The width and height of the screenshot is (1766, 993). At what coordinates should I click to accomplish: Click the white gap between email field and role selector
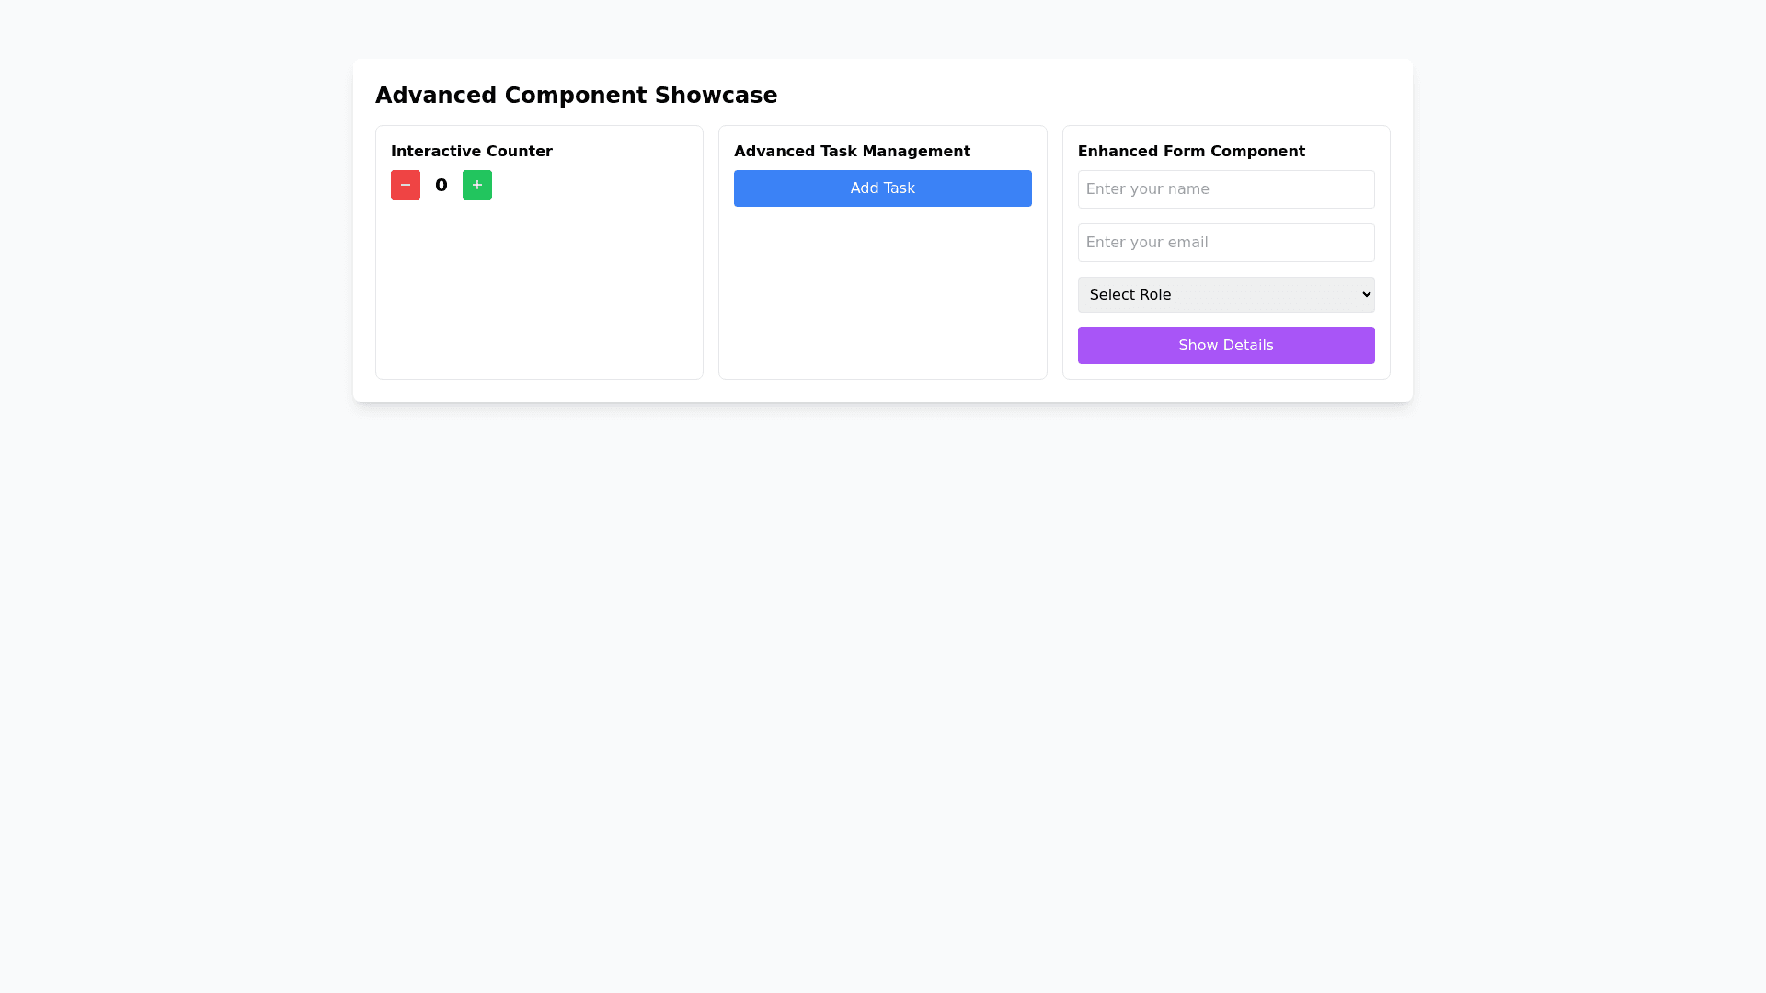[x=1225, y=269]
